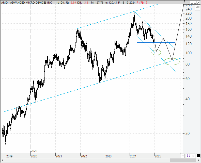Maximize the AMD chart window
This screenshot has height=163, width=201.
pos(195,3)
